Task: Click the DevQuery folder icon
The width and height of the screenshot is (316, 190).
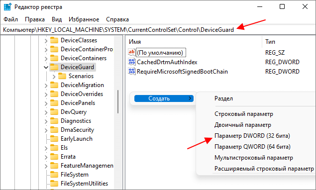Action: (x=54, y=112)
